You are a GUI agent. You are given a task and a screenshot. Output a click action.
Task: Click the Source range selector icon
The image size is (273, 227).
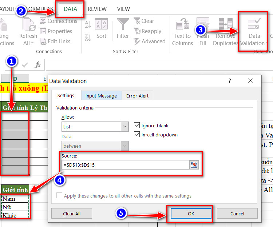pyautogui.click(x=194, y=165)
